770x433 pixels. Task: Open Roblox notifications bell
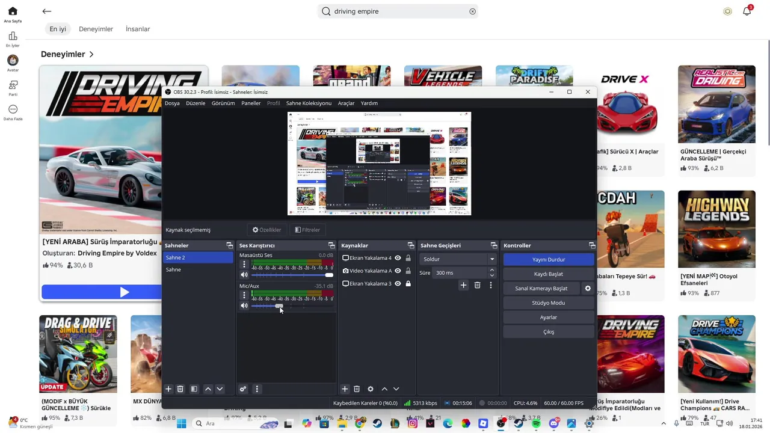747,11
